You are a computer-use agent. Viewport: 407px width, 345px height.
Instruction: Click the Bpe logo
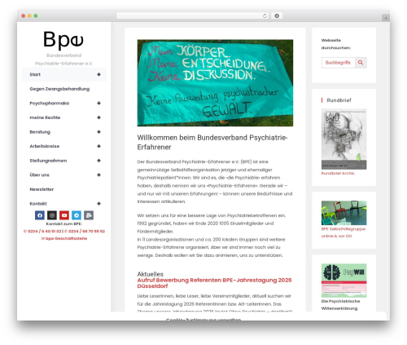pos(63,40)
